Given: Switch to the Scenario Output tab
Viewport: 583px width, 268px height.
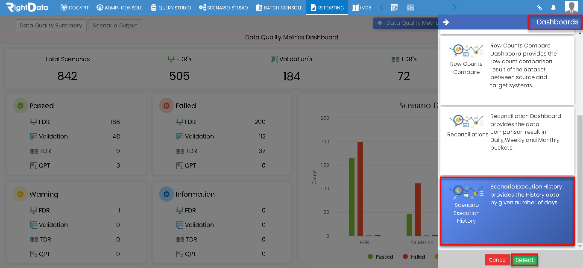Looking at the screenshot, I should tap(115, 25).
